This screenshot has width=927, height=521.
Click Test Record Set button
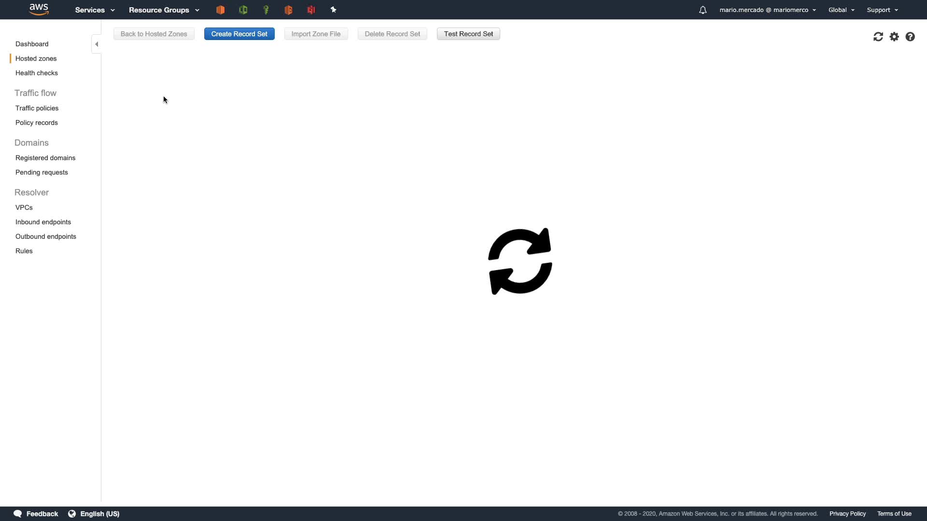[468, 34]
